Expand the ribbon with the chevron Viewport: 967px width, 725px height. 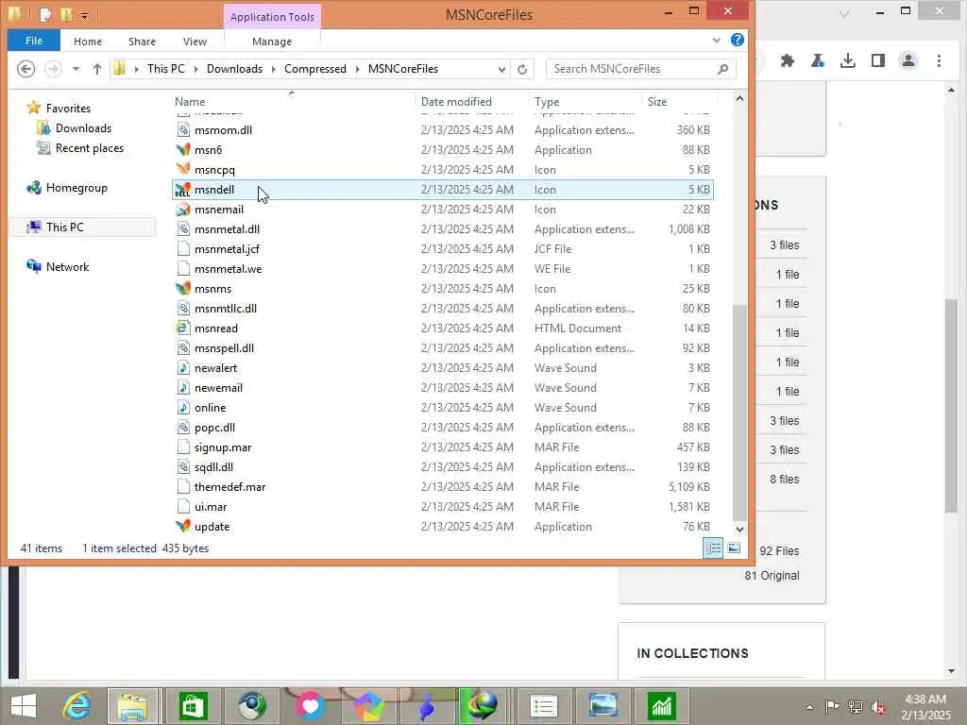(x=717, y=41)
